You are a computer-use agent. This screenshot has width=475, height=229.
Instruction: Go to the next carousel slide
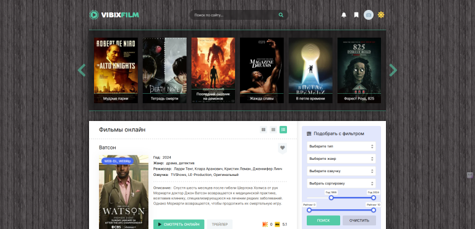393,70
